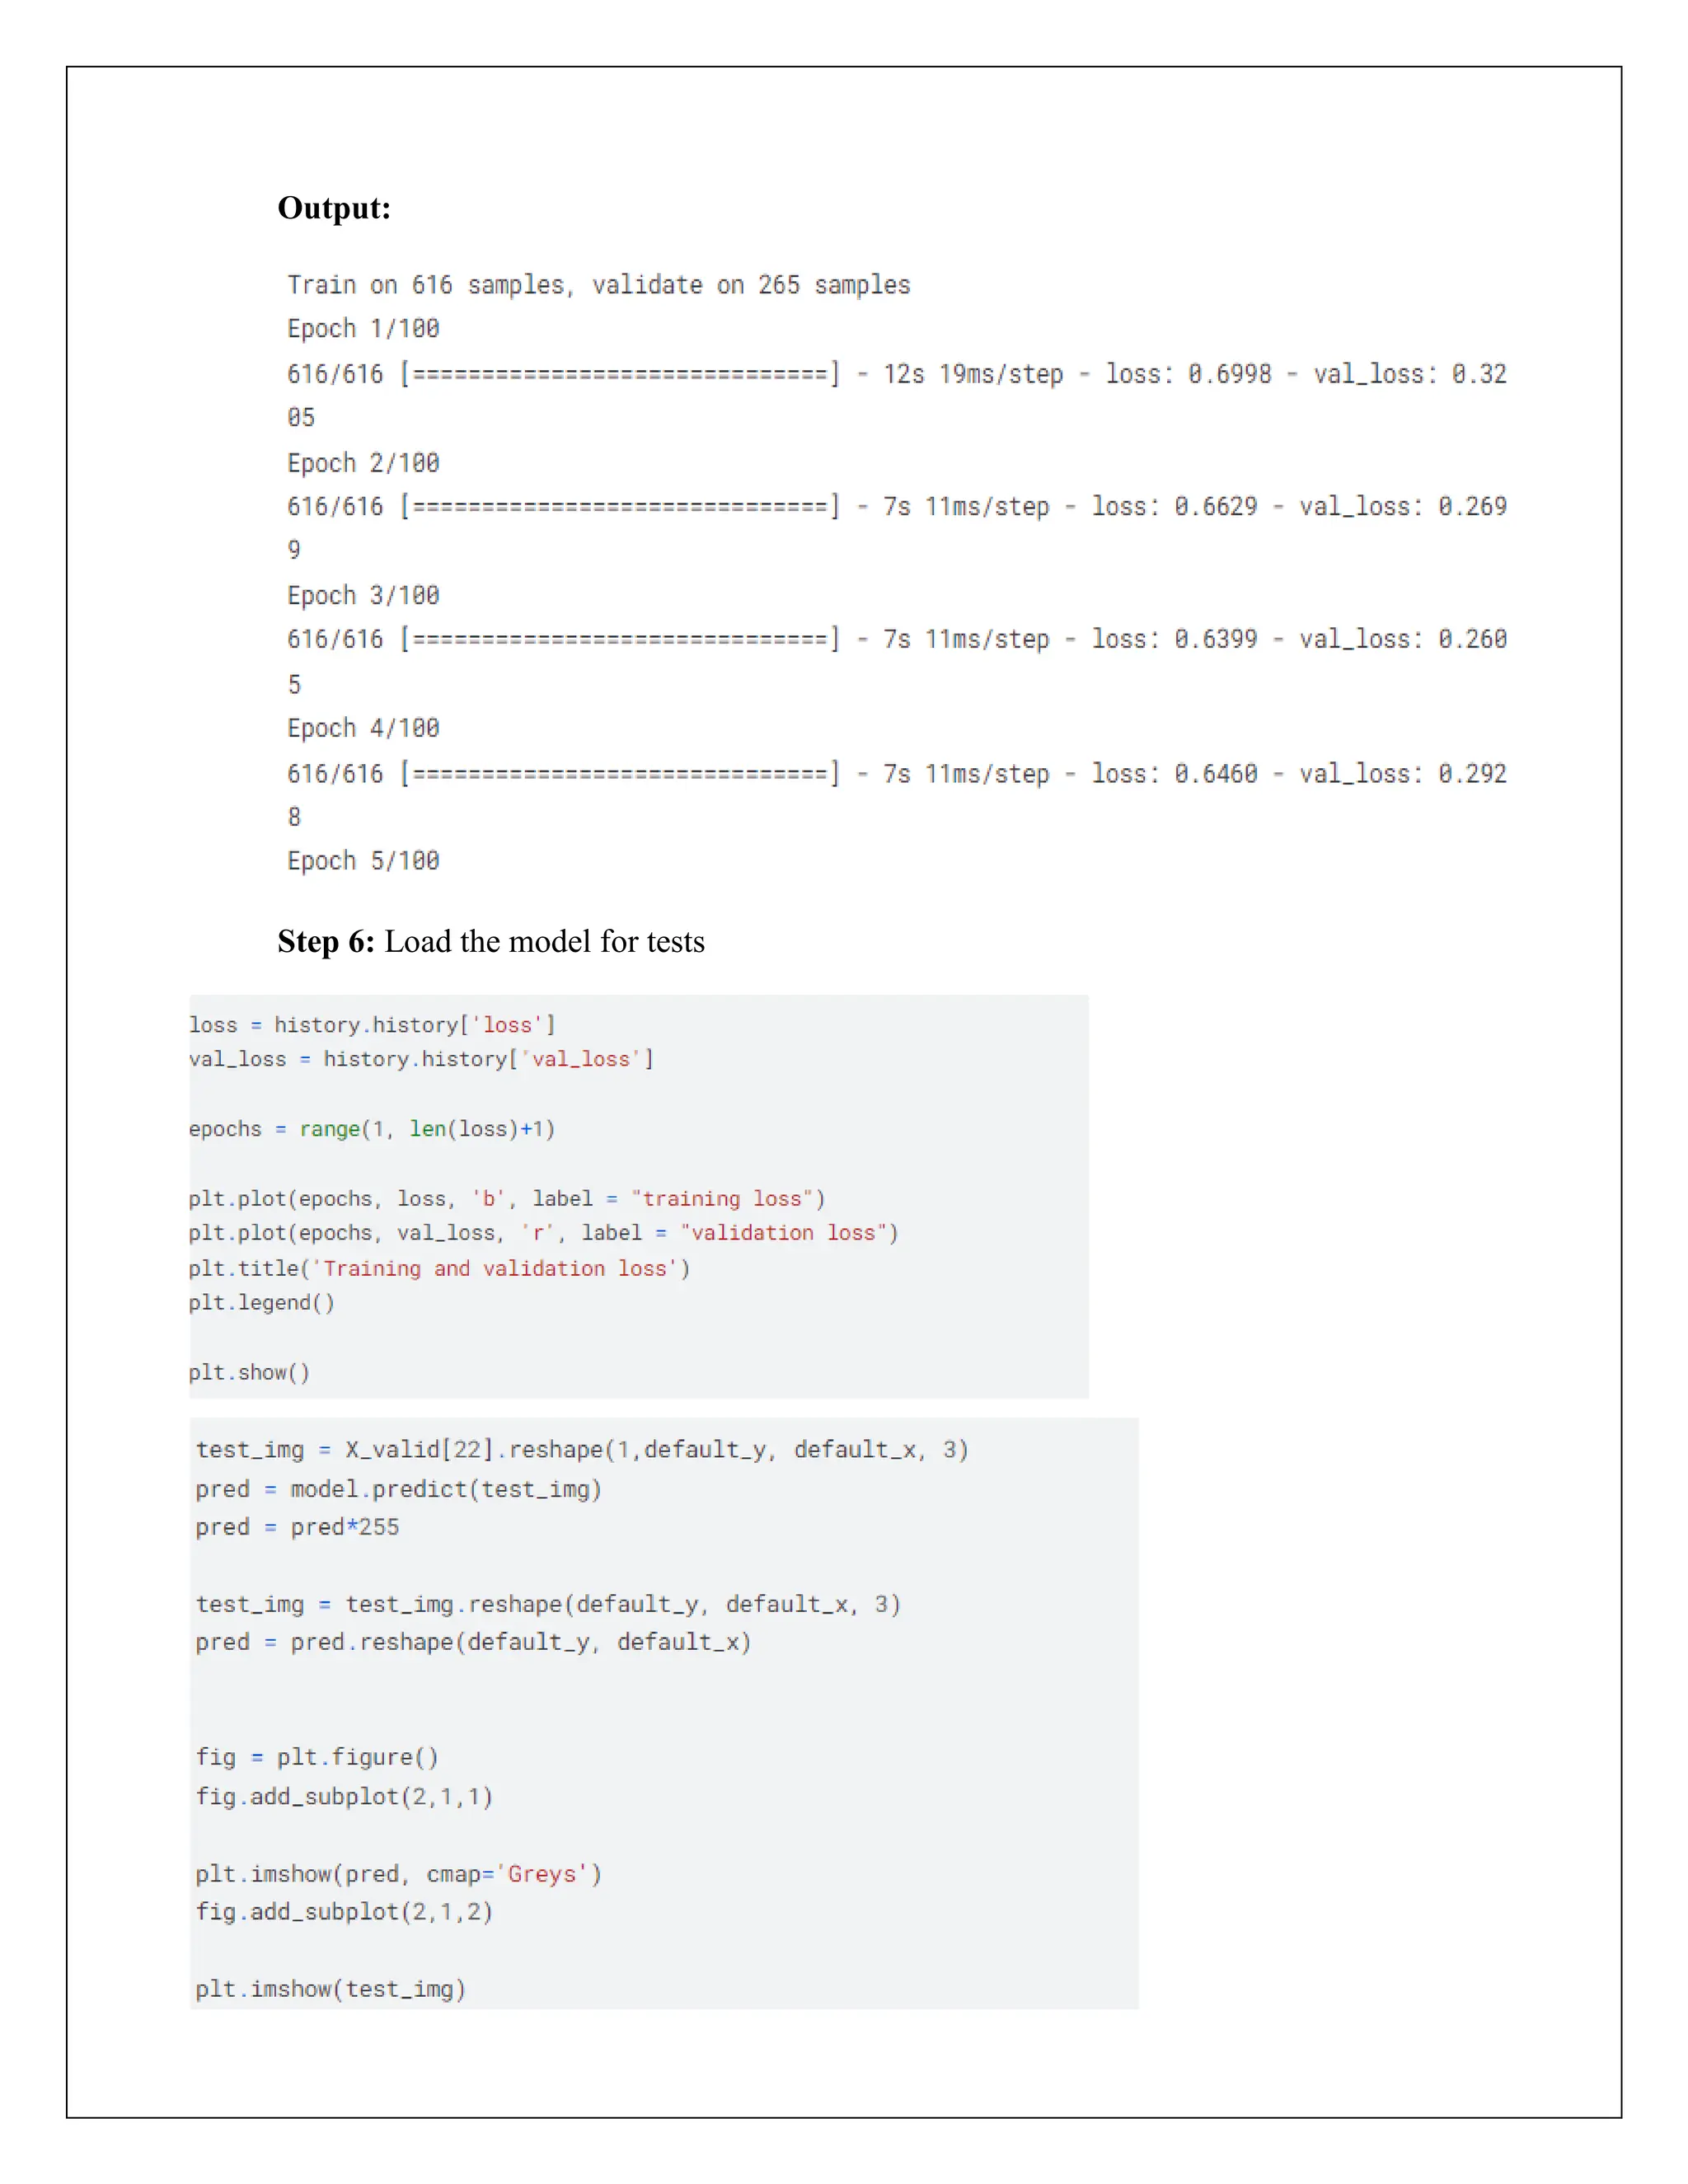This screenshot has height=2184, width=1688.
Task: Click 'plt.imshow(test_img)' line
Action: click(x=331, y=1989)
